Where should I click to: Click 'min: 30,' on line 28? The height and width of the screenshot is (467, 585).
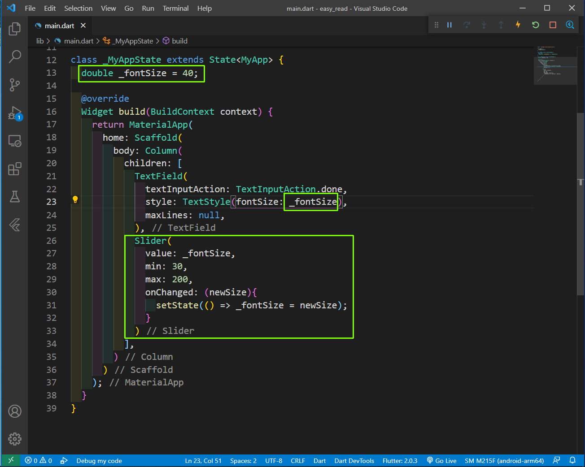[x=166, y=266]
